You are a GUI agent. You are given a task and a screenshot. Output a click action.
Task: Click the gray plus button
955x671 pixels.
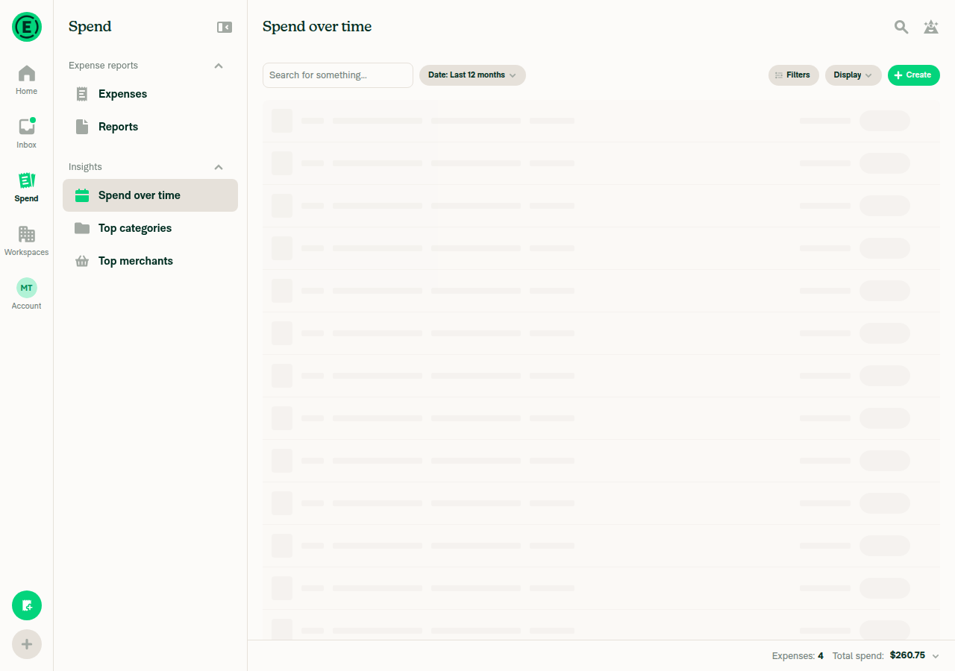tap(27, 644)
